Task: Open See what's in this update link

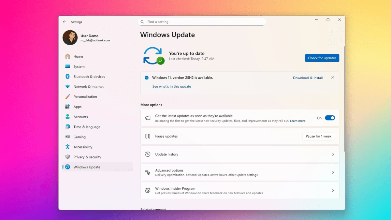Action: click(172, 87)
